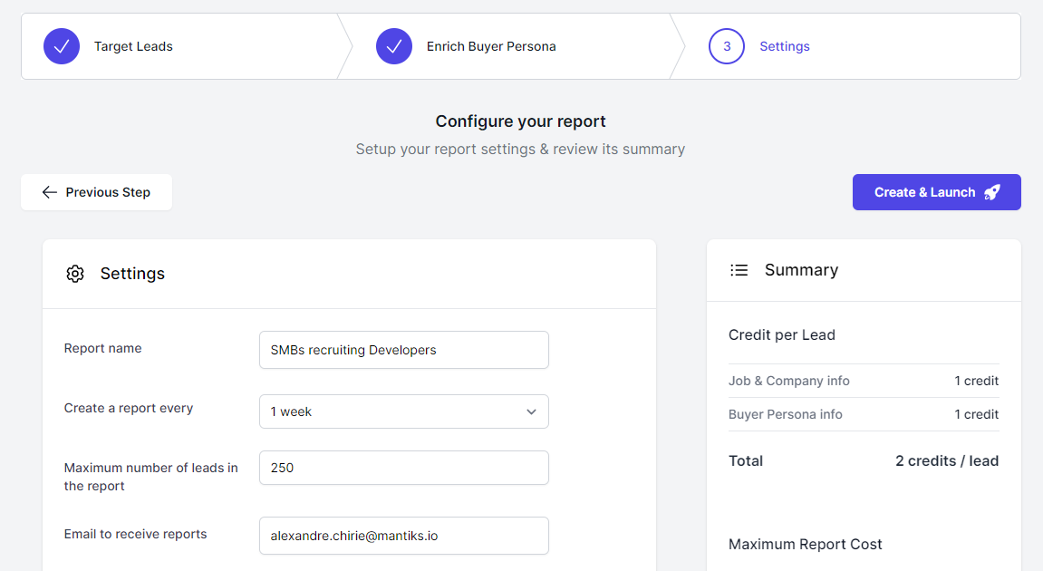This screenshot has width=1043, height=571.
Task: Click the Enrich Buyer Persona checkmark icon
Action: [x=394, y=46]
